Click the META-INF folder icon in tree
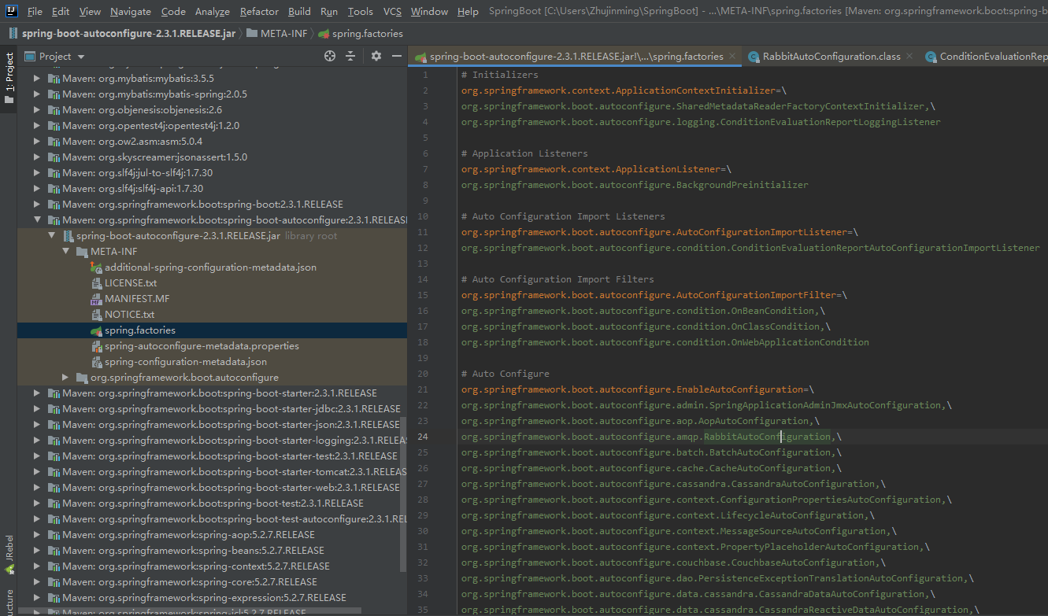Viewport: 1048px width, 616px height. [83, 252]
